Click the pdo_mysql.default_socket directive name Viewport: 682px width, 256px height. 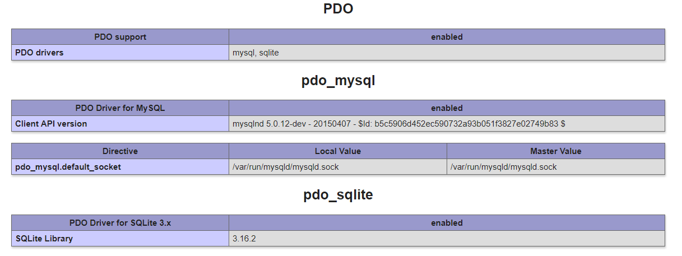(x=68, y=167)
